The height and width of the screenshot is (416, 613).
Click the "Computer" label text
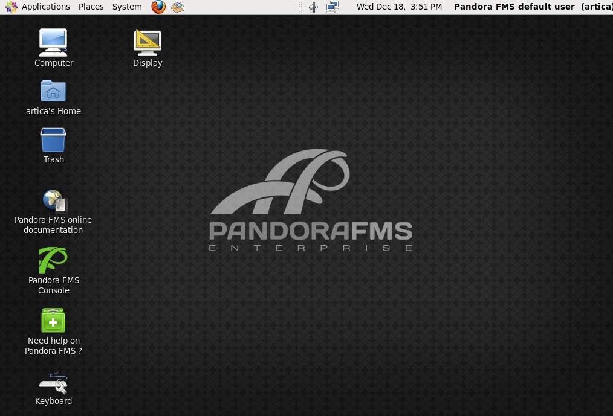coord(54,63)
